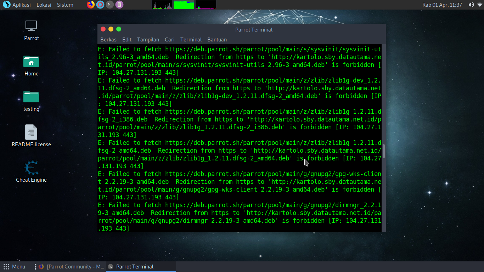
Task: Close the Parrot Terminal with red button
Action: 103,29
